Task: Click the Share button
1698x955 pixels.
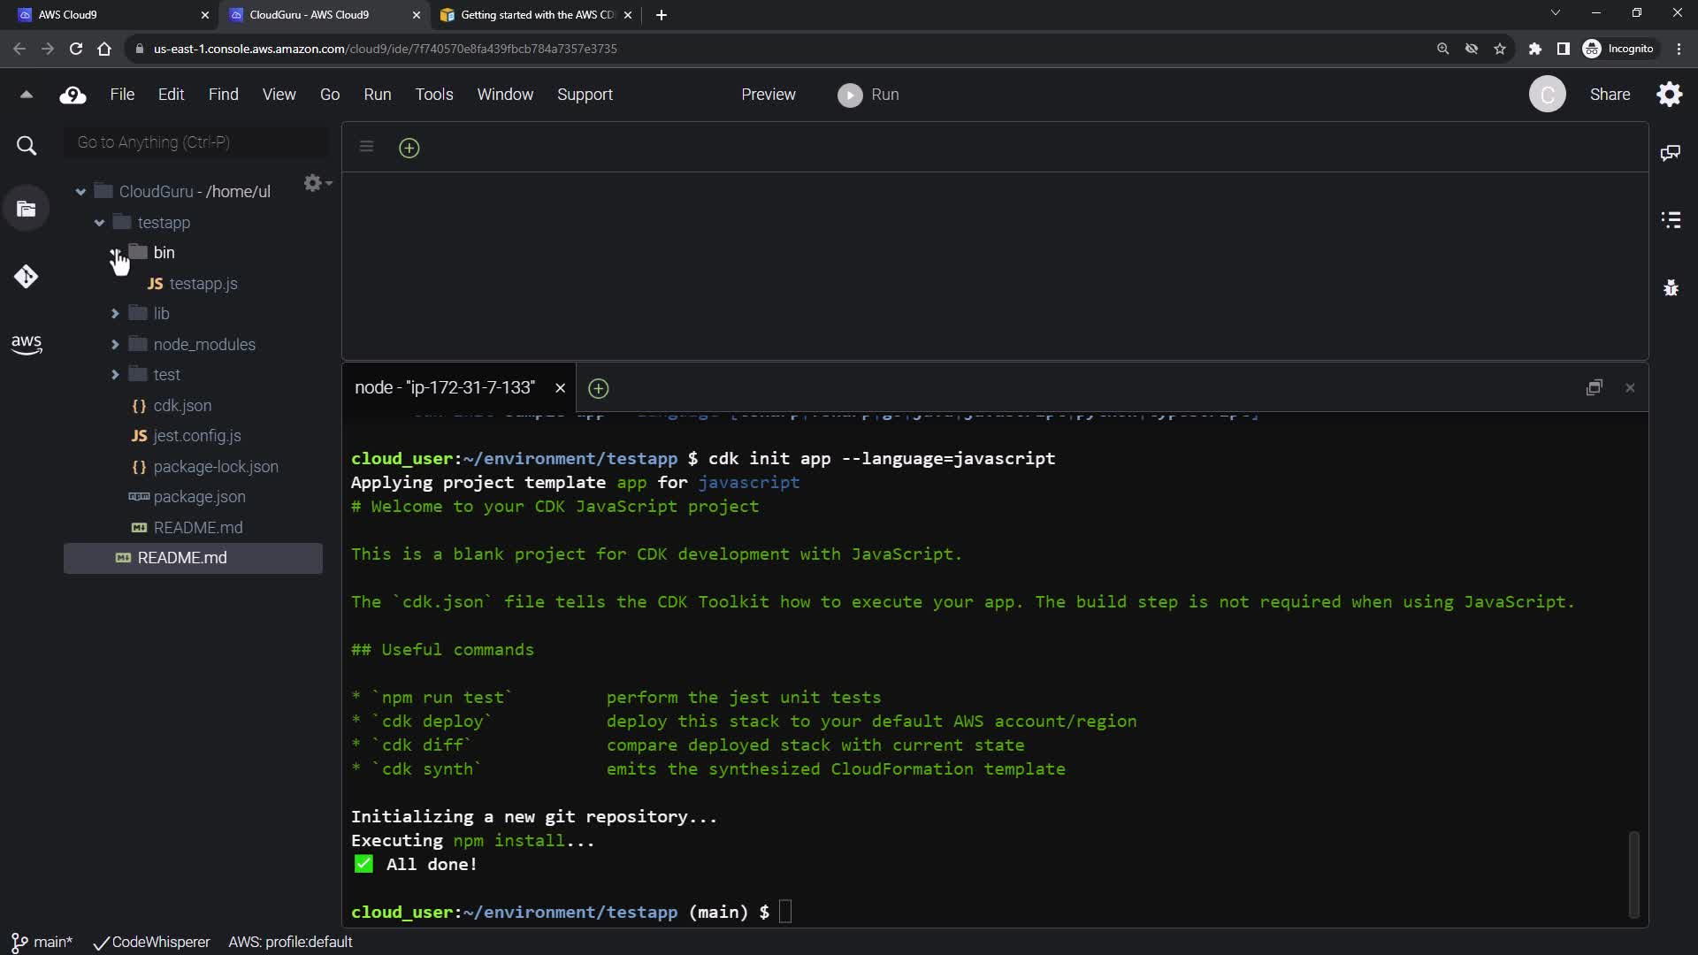Action: coord(1610,95)
